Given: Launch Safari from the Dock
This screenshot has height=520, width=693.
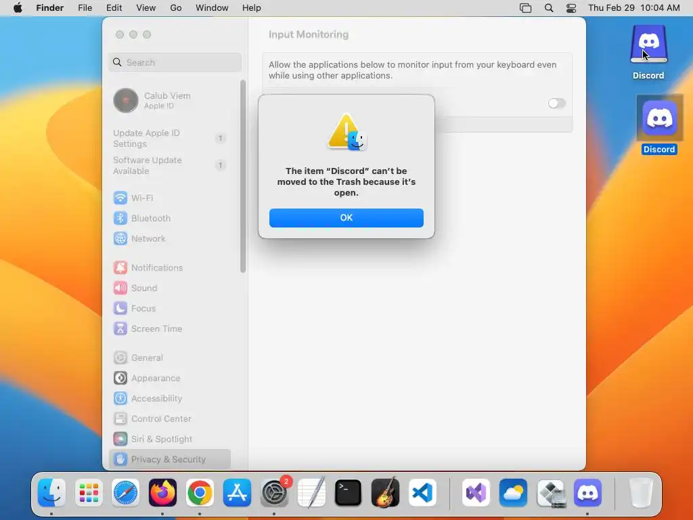Looking at the screenshot, I should 125,492.
